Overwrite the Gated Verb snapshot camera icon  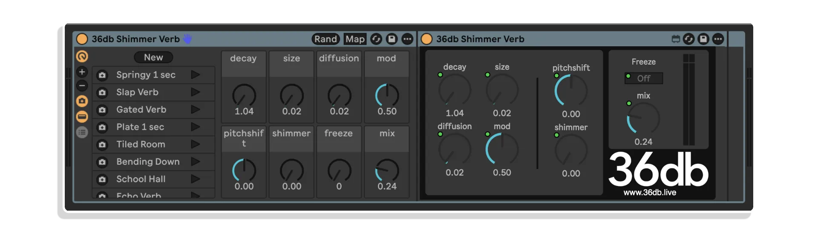pos(102,110)
